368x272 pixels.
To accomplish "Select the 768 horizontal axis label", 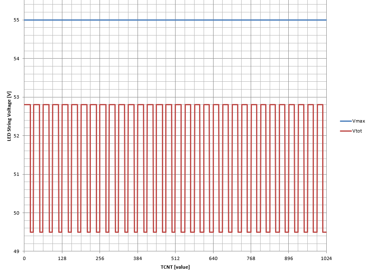I will [251, 258].
